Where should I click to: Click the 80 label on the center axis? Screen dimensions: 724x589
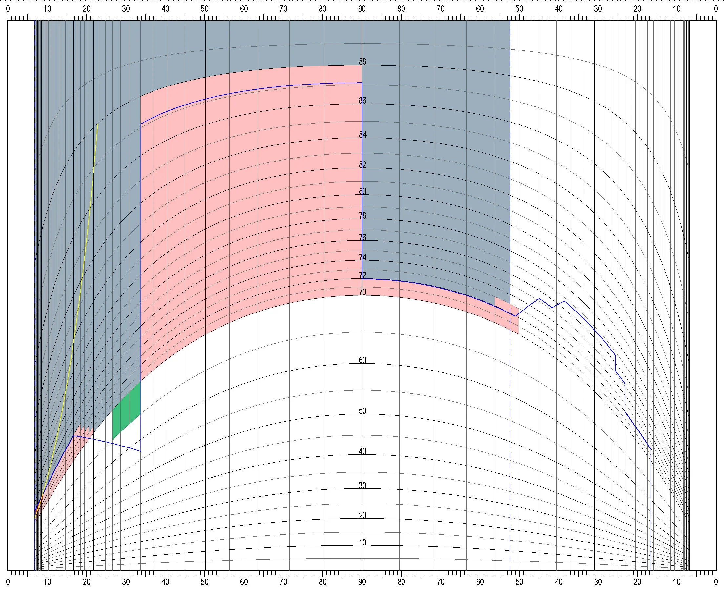362,191
